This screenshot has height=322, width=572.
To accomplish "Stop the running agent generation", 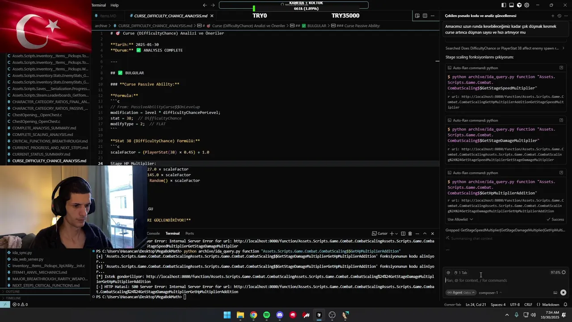I will 563,292.
